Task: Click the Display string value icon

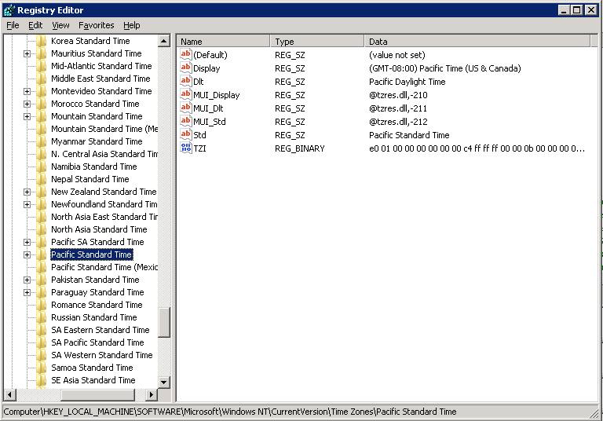Action: (x=186, y=68)
